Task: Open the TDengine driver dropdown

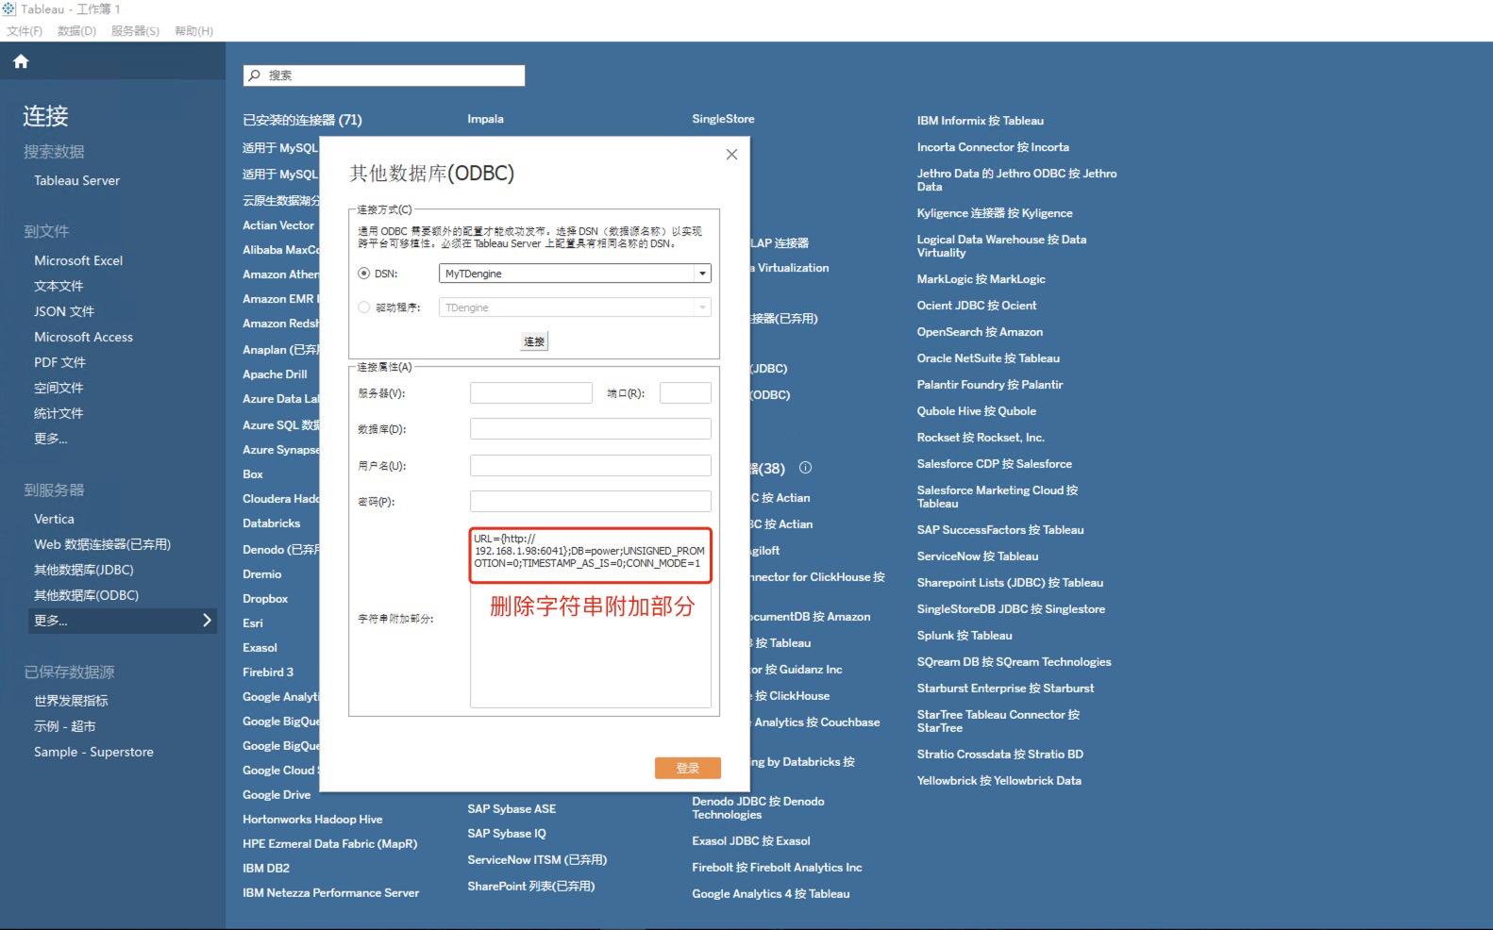Action: pos(701,307)
